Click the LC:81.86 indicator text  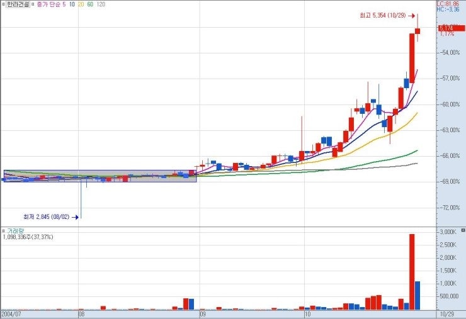(450, 4)
